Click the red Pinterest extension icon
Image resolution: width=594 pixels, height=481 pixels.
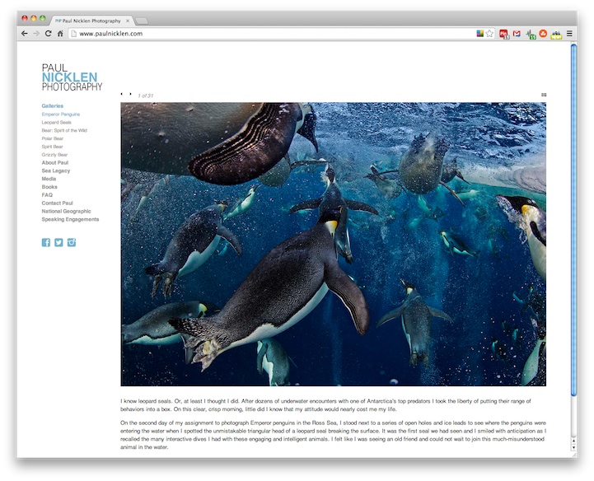point(503,34)
